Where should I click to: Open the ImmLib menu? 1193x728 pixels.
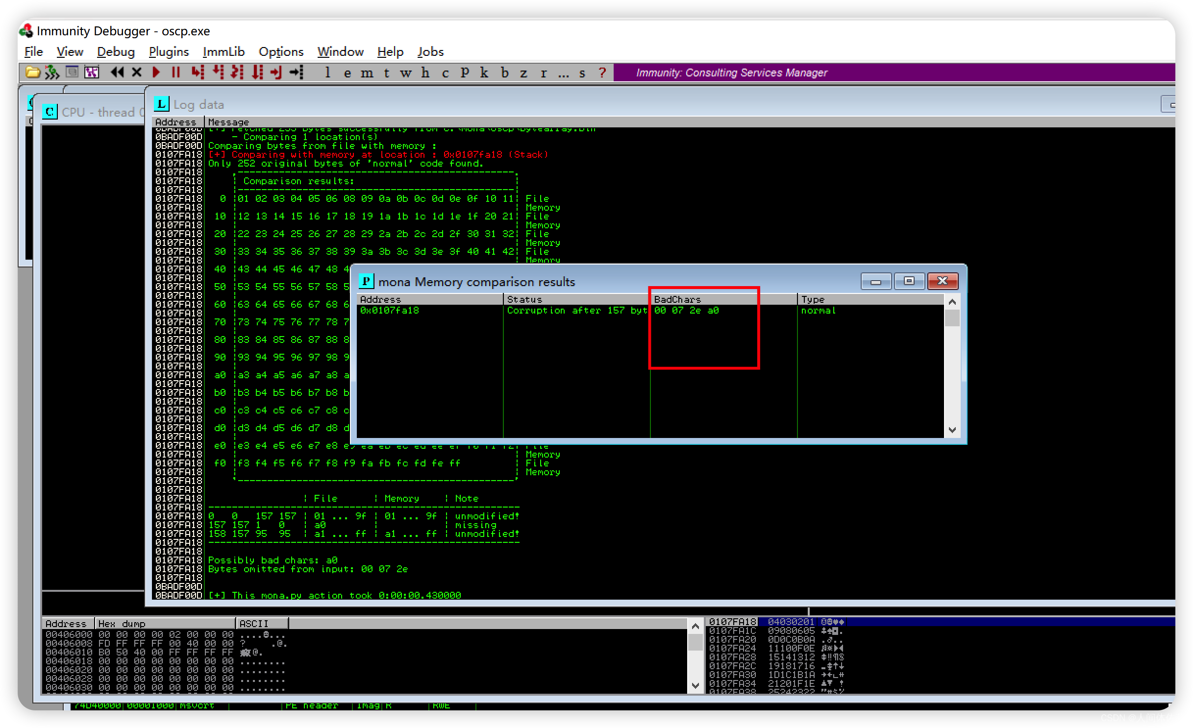[224, 51]
